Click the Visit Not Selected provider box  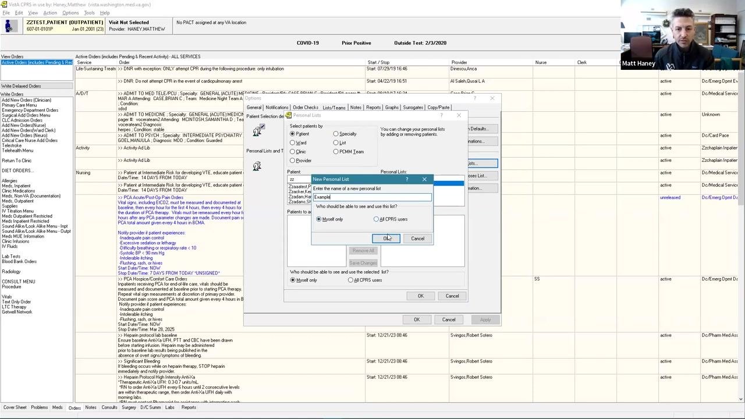coord(140,26)
